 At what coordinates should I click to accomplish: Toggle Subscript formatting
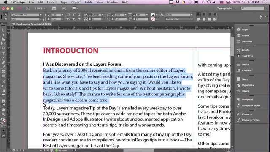74,19
